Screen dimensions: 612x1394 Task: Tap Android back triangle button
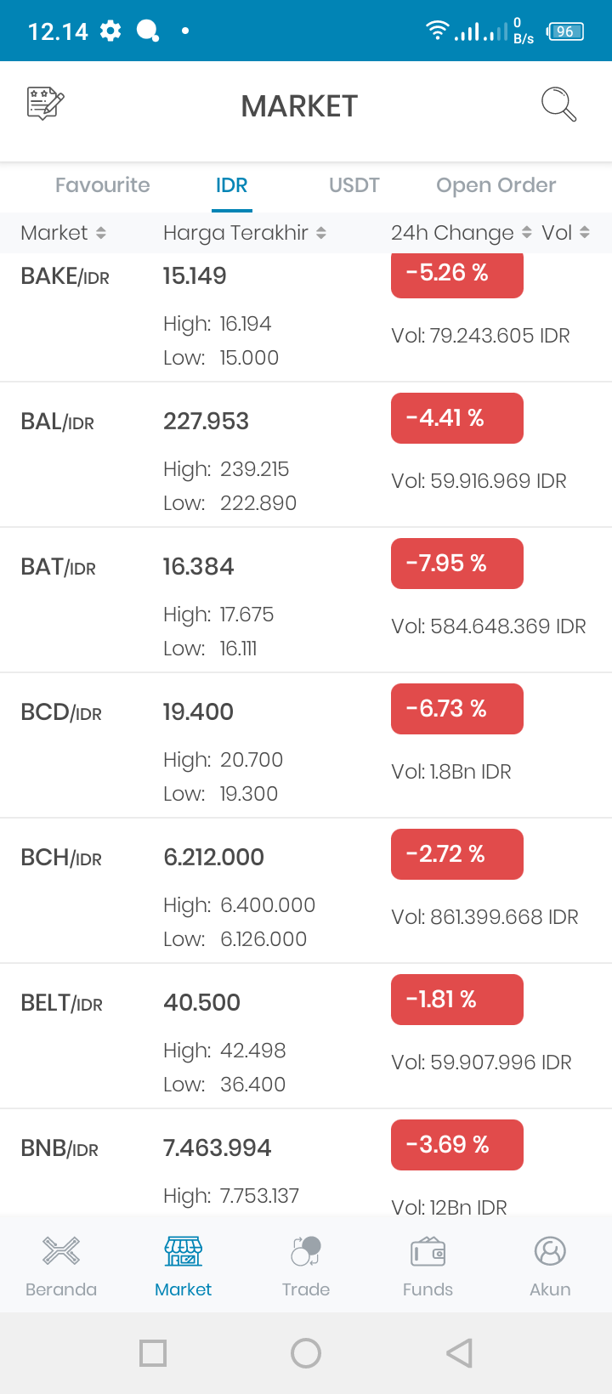click(x=459, y=1353)
